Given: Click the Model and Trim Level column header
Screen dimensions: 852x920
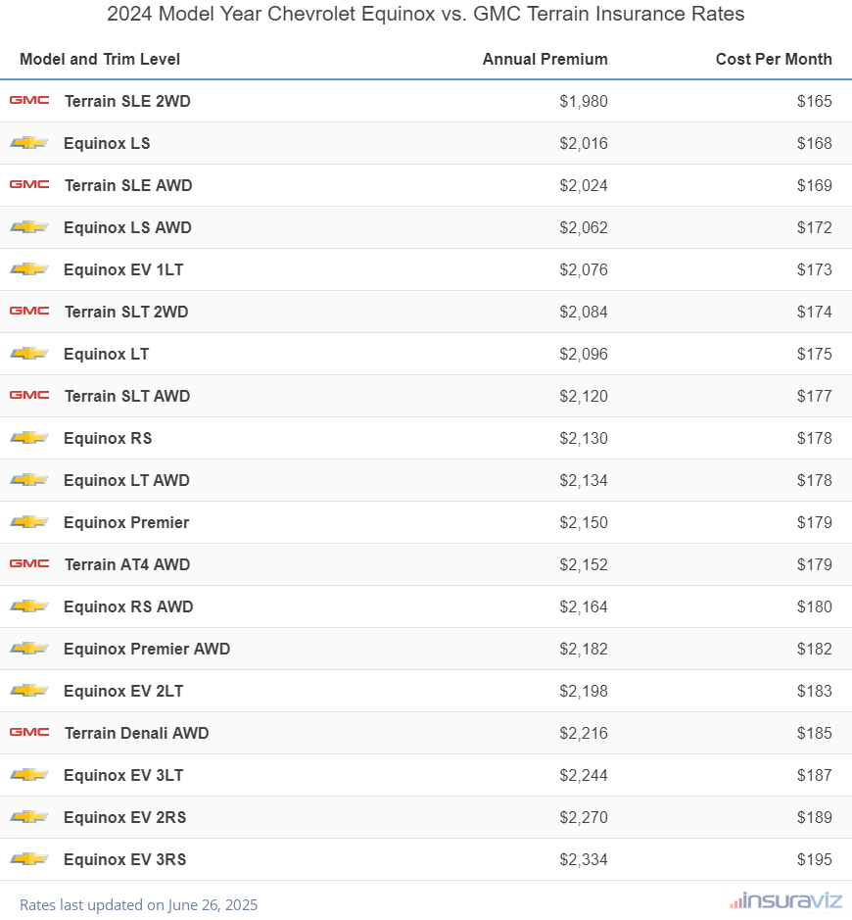Looking at the screenshot, I should 100,59.
